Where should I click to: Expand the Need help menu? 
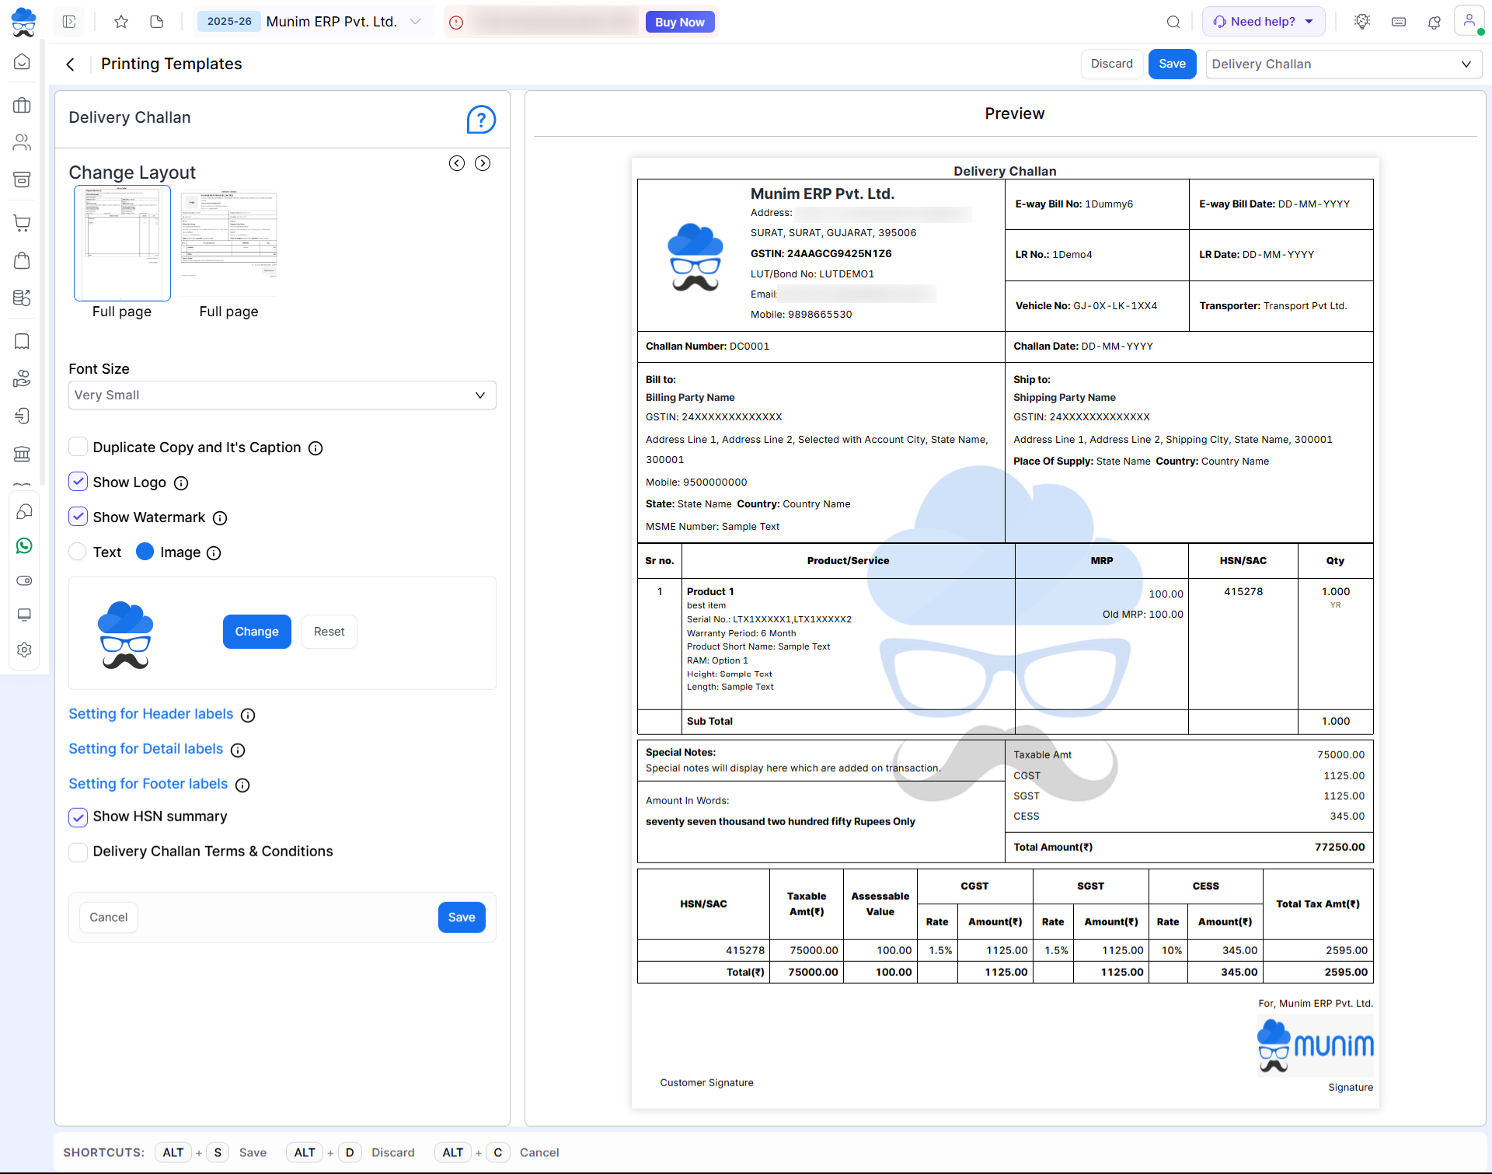[x=1264, y=22]
